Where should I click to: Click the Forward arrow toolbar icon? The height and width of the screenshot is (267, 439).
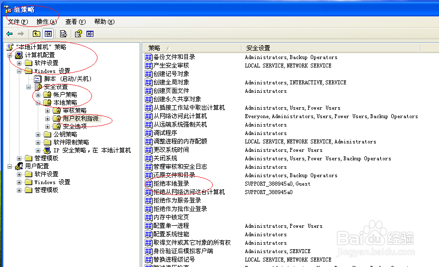click(x=21, y=34)
